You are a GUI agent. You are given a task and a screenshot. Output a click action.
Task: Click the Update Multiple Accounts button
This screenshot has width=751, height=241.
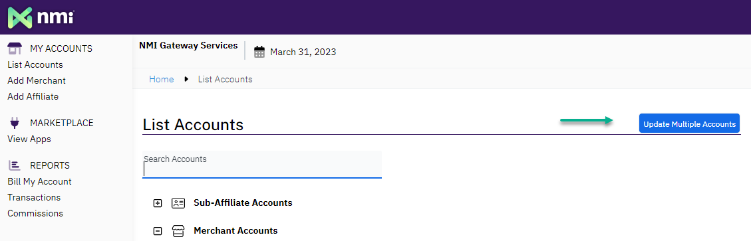pyautogui.click(x=689, y=123)
